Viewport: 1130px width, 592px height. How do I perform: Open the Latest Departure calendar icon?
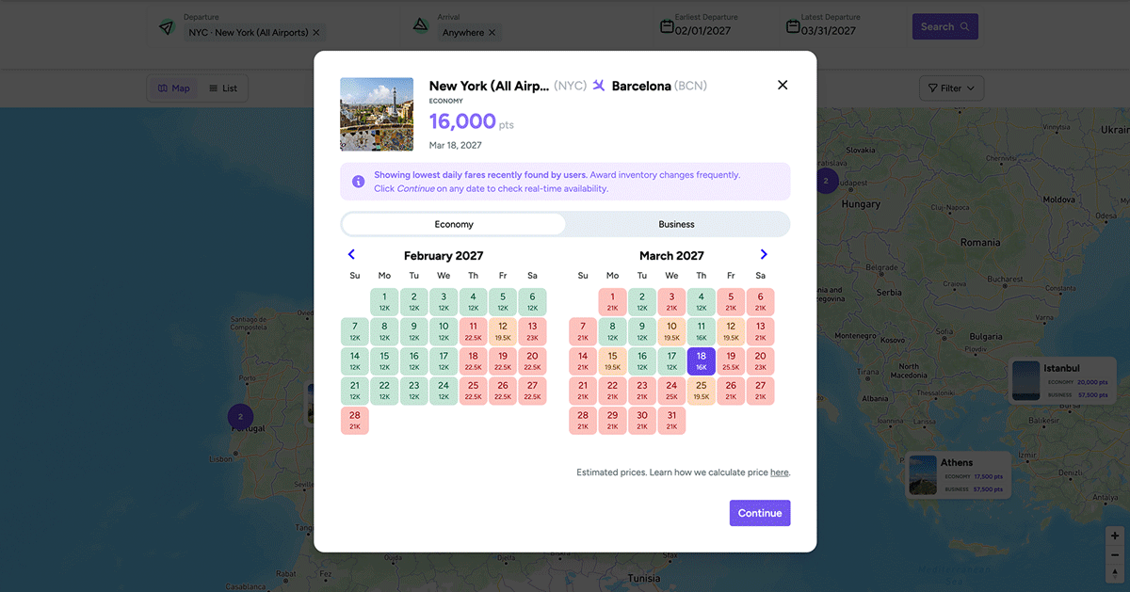(793, 26)
